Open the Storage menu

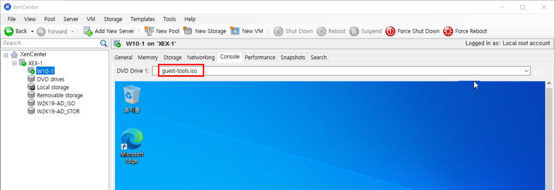pyautogui.click(x=113, y=19)
